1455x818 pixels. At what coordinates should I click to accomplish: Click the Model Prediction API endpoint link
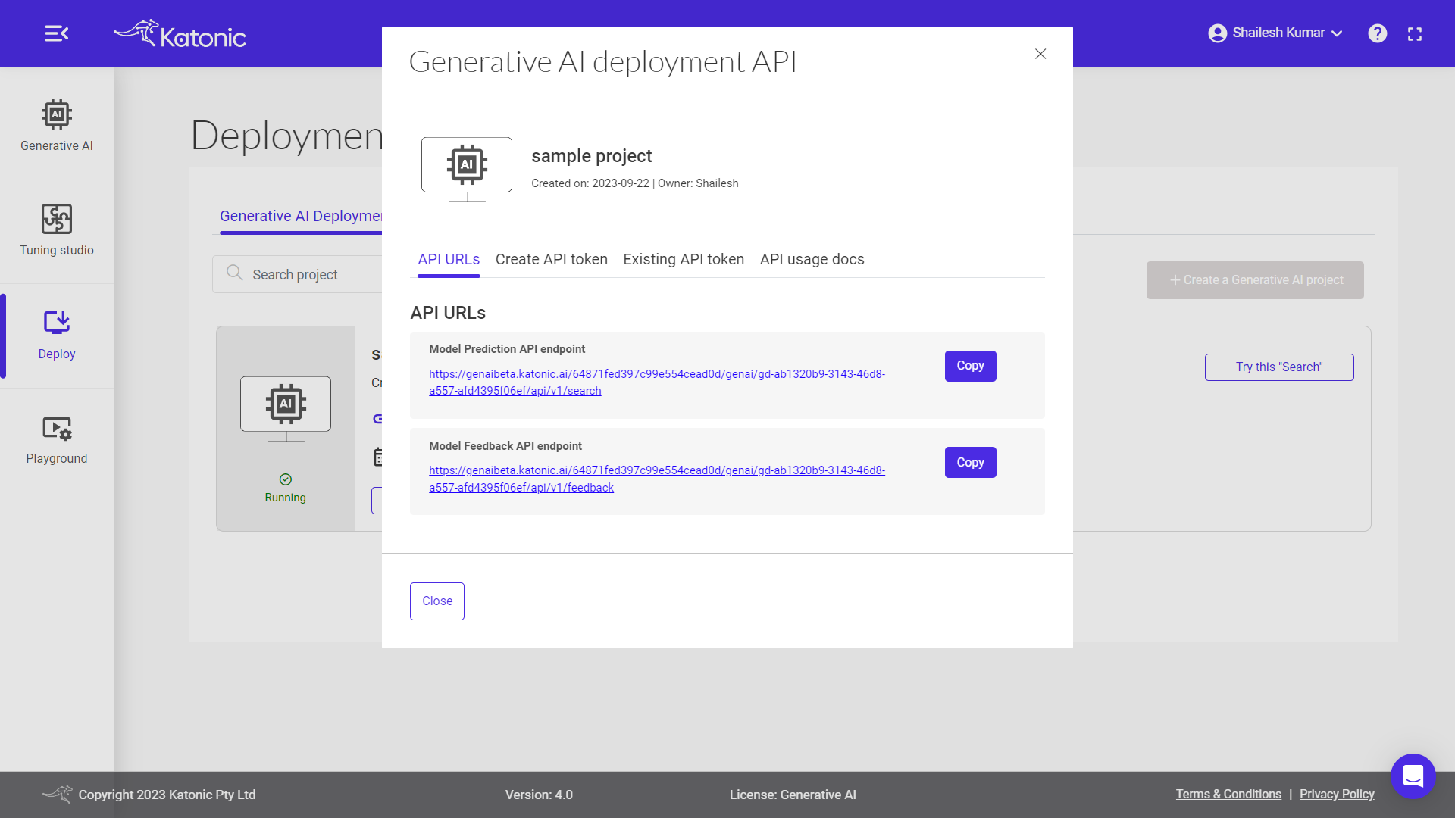pyautogui.click(x=656, y=382)
